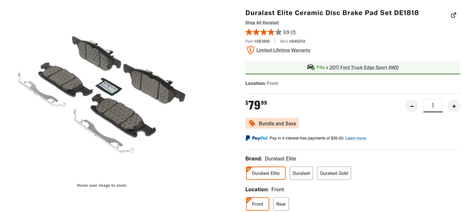Screen dimensions: 462x212
Task: Click PayPal Learn more link
Action: (x=355, y=138)
